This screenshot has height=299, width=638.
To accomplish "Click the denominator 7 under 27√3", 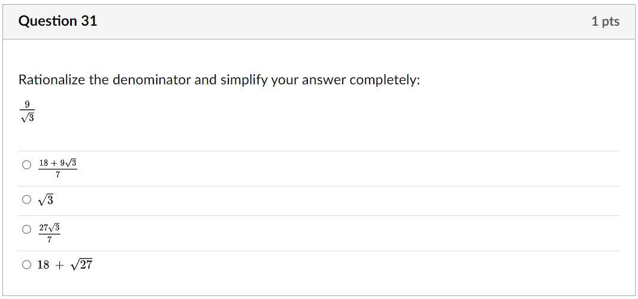I will point(49,239).
